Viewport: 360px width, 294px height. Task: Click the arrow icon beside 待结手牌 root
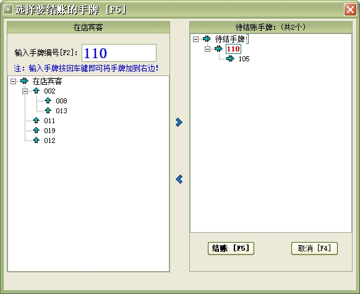click(207, 39)
